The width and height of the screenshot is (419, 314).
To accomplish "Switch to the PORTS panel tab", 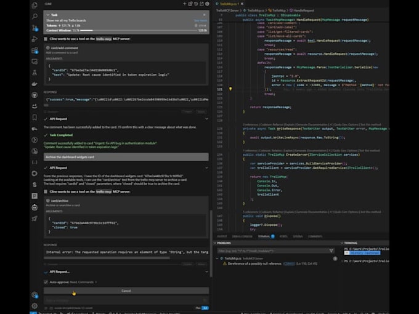I will (x=283, y=236).
